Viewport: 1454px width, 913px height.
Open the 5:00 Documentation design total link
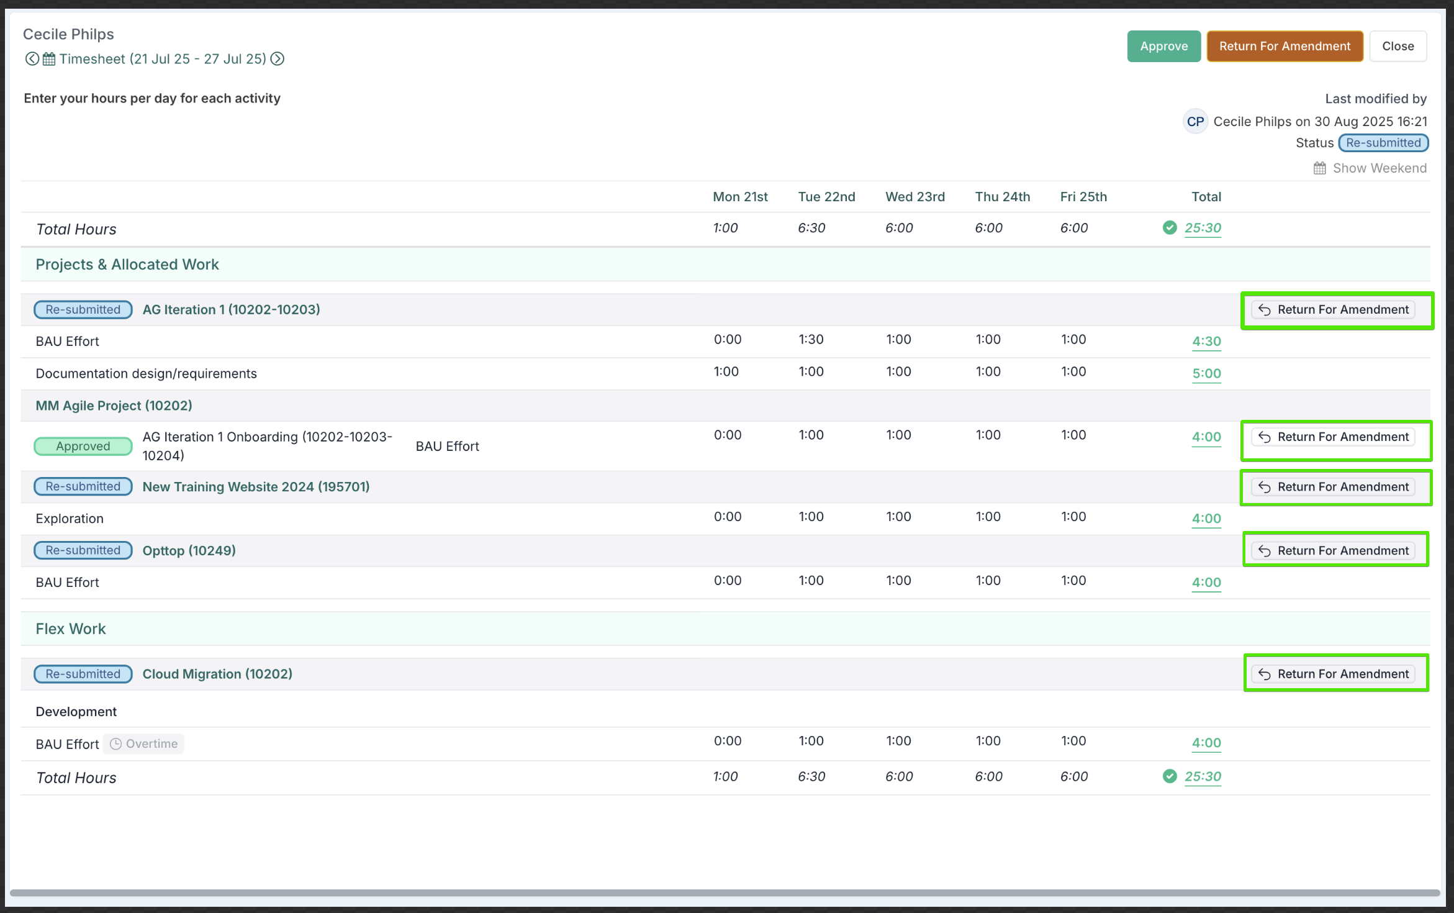1206,374
